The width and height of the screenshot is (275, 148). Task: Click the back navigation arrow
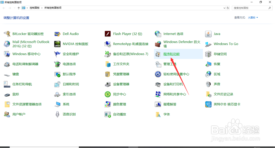(4, 8)
